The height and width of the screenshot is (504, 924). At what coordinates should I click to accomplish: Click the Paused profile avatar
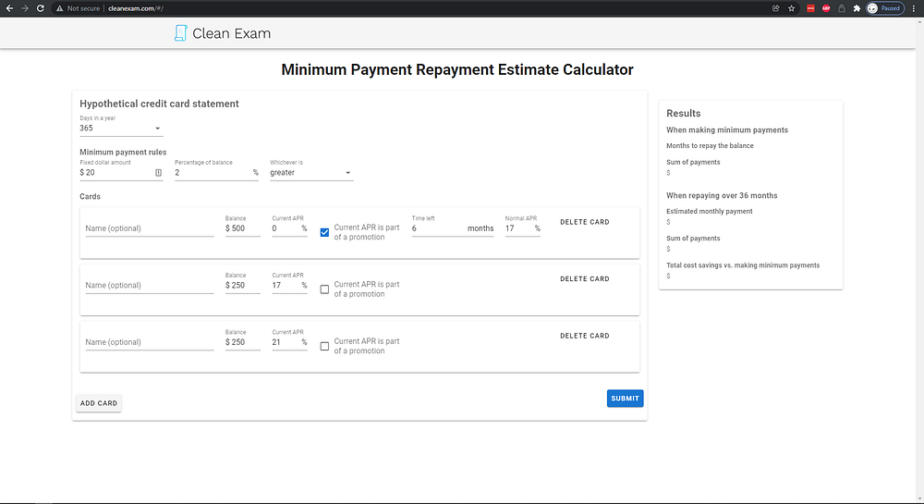click(x=884, y=8)
